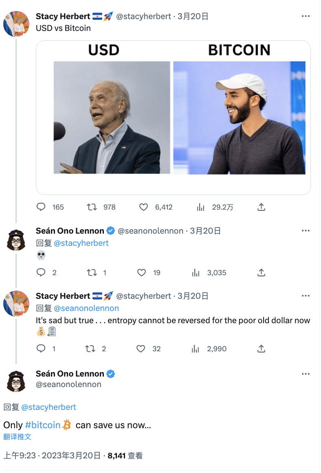Like the entropy cannot be reversed tweet

141,349
